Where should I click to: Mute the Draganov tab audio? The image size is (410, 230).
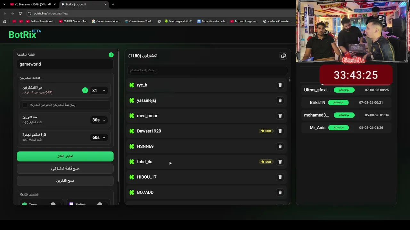coord(49,4)
